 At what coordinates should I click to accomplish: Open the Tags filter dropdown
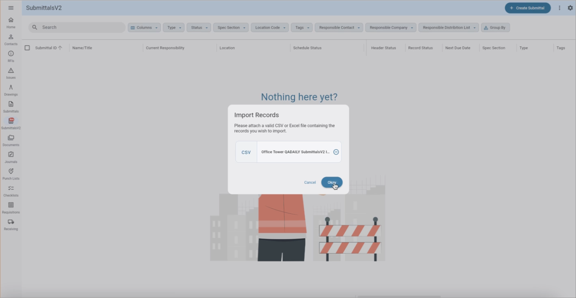tap(302, 27)
